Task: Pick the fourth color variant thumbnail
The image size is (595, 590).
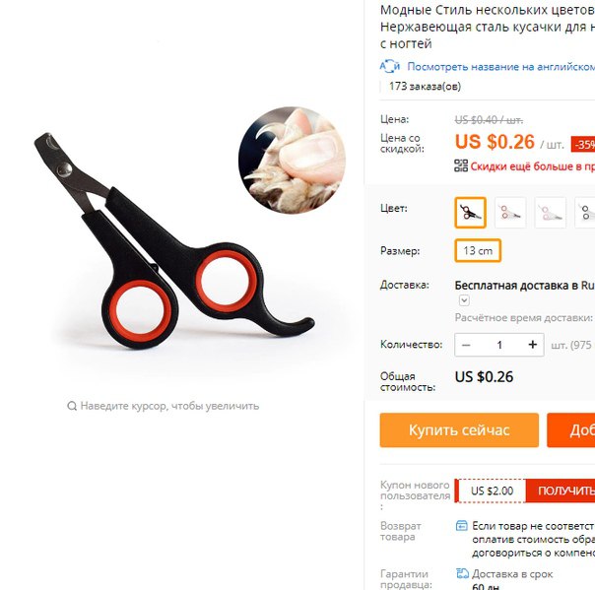Action: click(585, 213)
